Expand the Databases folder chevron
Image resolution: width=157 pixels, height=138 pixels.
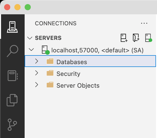(37, 61)
